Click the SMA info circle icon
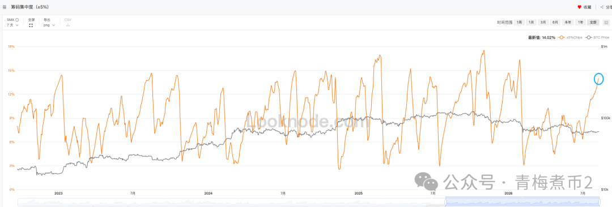Viewport: 612px width, 207px height. [17, 19]
